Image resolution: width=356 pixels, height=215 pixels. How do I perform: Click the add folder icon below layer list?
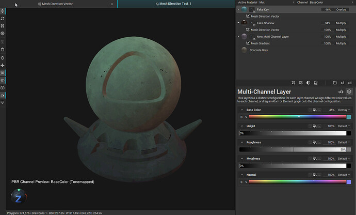coord(335,82)
